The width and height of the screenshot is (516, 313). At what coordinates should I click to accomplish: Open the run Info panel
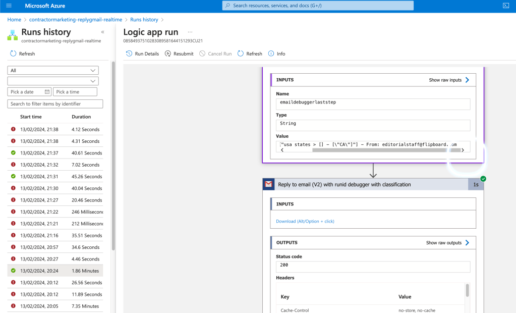point(277,54)
